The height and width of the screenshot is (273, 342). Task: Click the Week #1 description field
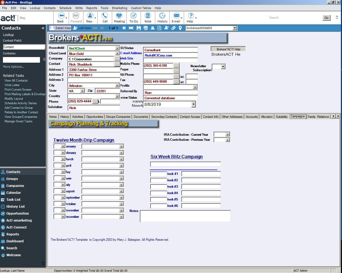coord(201,174)
